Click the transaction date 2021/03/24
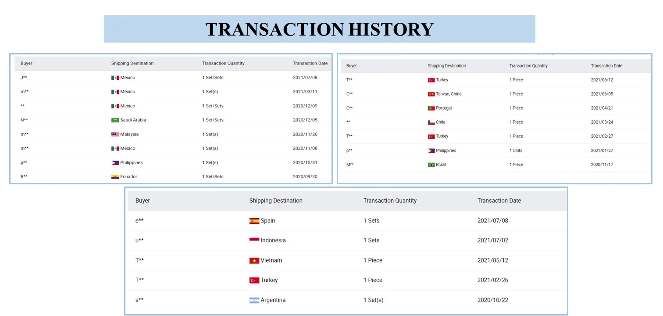663x316 pixels. (x=602, y=122)
